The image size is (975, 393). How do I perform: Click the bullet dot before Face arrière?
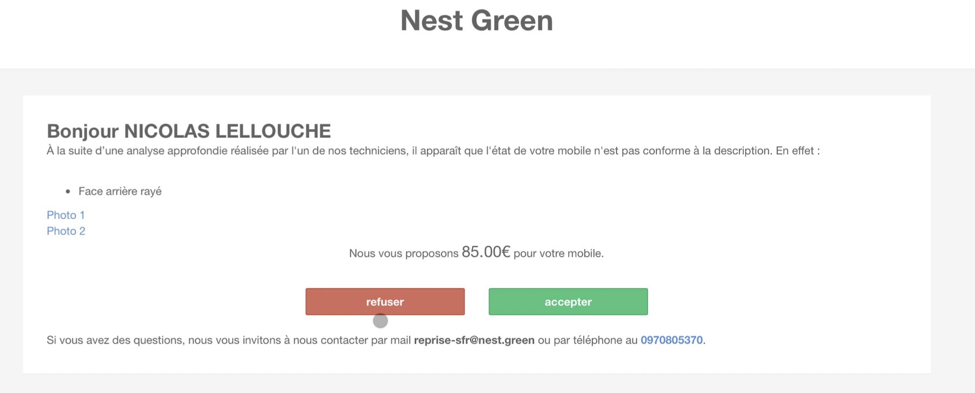[68, 192]
